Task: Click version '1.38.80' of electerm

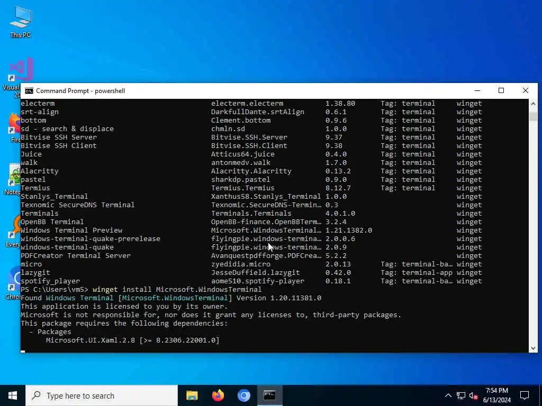Action: 340,103
